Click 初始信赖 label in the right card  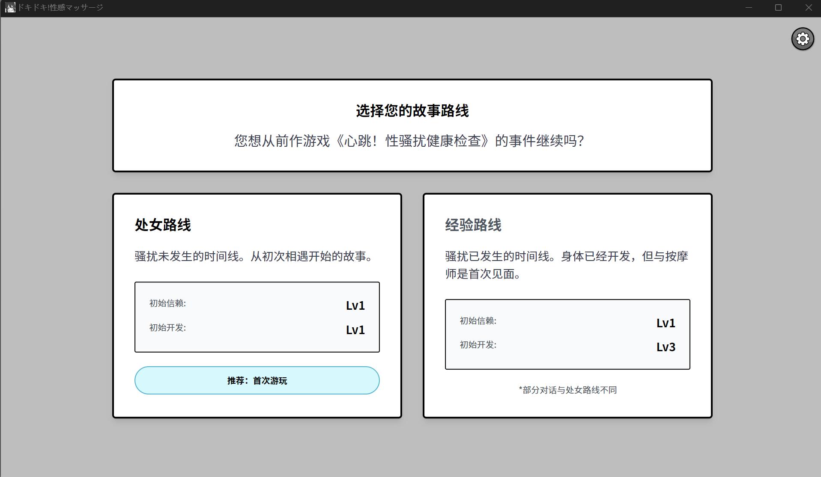point(478,321)
